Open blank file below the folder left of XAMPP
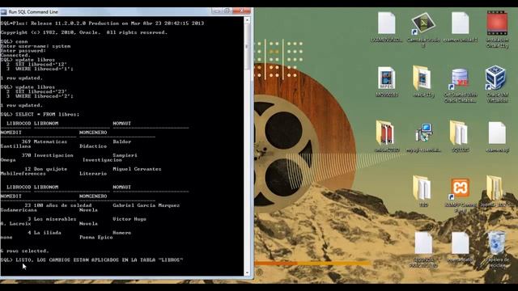This screenshot has width=518, height=291. coord(423,243)
